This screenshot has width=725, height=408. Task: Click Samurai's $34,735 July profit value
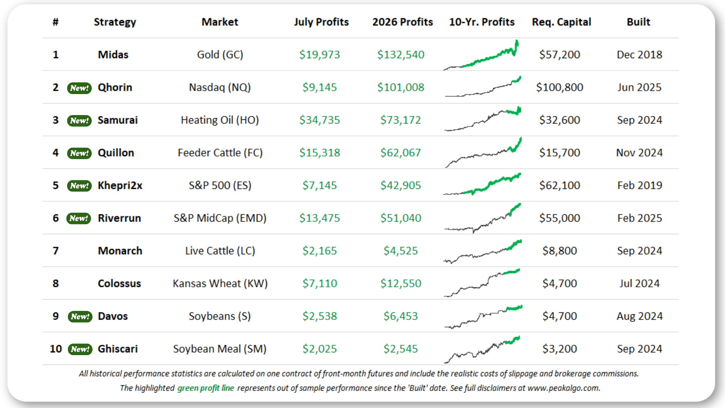pyautogui.click(x=320, y=120)
